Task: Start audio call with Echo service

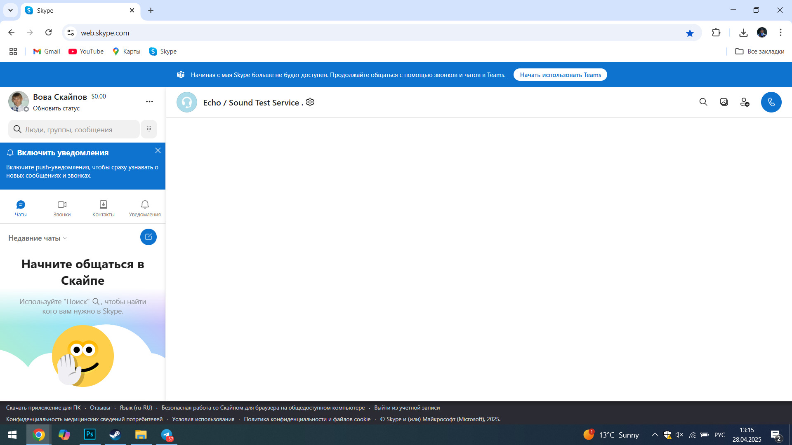Action: coord(771,102)
